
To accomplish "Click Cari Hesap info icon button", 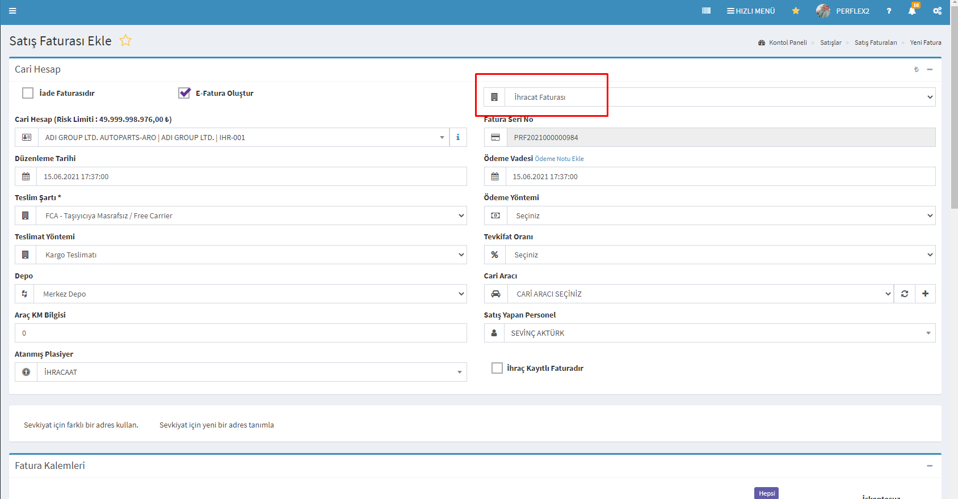I will click(458, 137).
